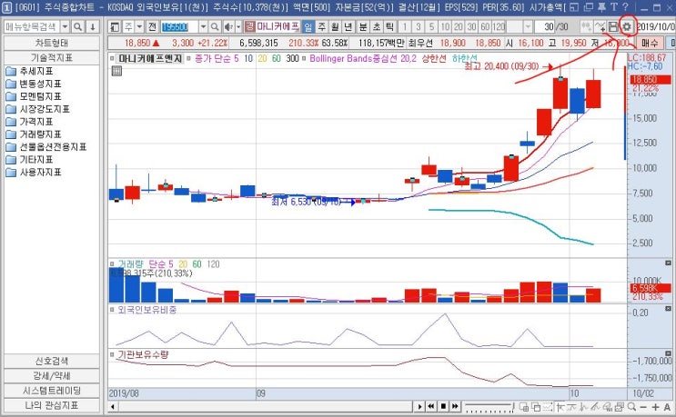
Task: Click the help question mark icon
Action: point(625,7)
